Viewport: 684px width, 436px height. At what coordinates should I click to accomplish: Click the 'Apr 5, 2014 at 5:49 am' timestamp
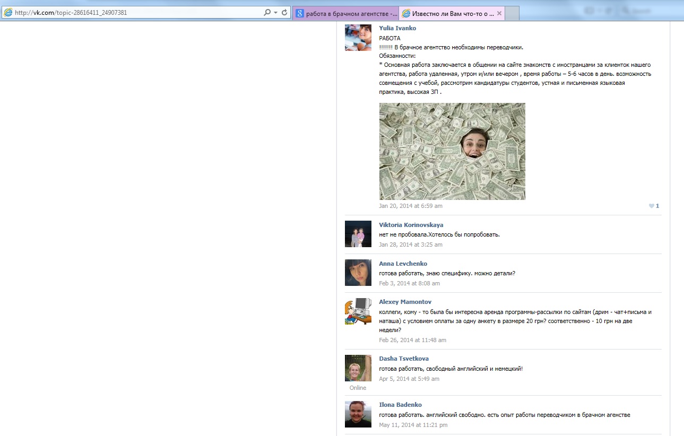409,379
